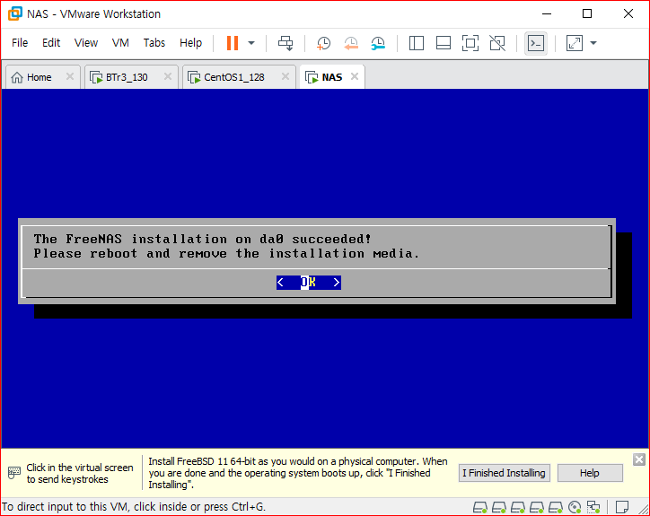Open the Edit menu
650x516 pixels.
click(x=51, y=43)
